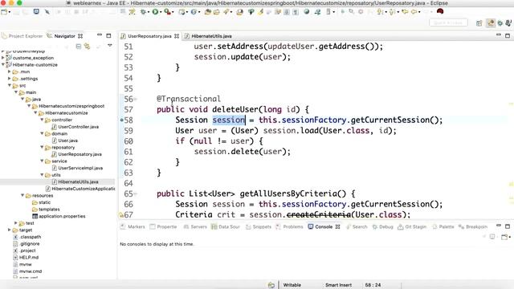
Task: Click the Forward navigation yellow arrow icon
Action: click(x=414, y=12)
